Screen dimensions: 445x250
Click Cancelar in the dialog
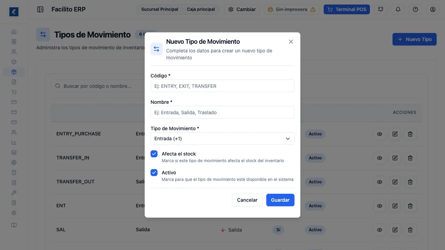point(247,200)
